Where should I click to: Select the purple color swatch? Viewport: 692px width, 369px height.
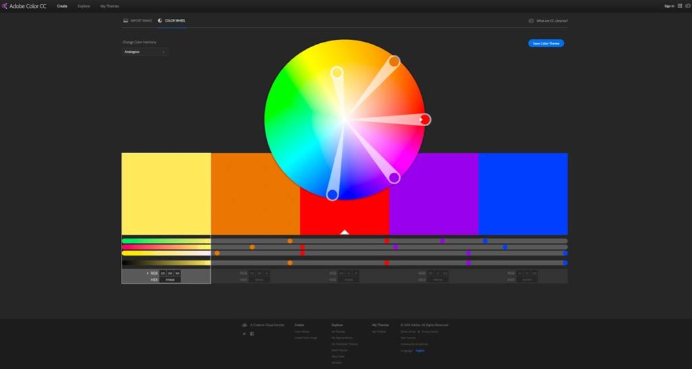(x=434, y=194)
